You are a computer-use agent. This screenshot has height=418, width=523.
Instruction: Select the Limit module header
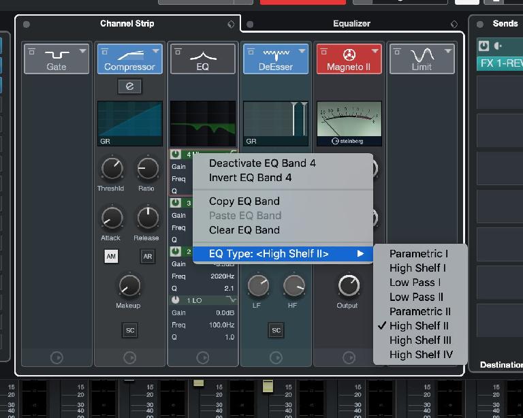[422, 59]
